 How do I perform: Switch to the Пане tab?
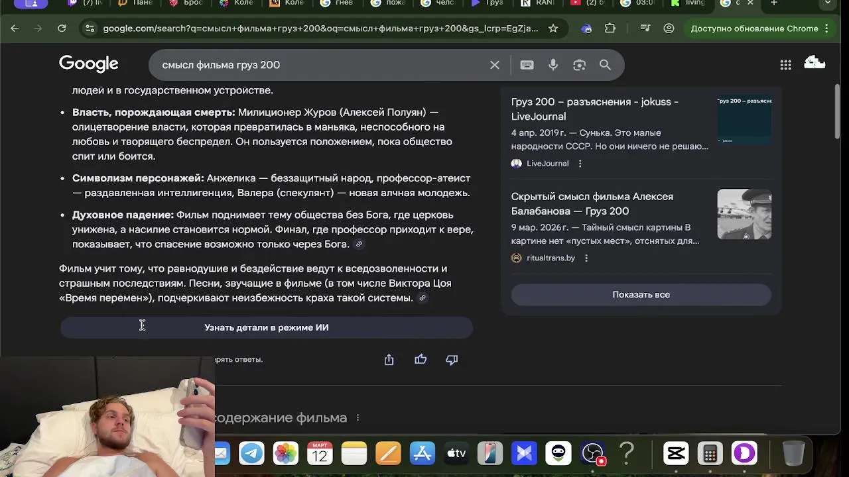[139, 3]
